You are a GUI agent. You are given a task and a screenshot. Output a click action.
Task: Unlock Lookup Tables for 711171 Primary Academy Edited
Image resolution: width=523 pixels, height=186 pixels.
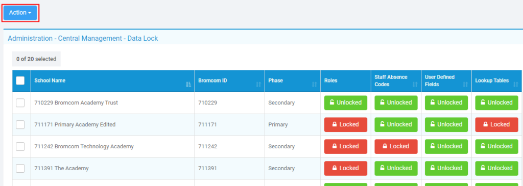click(496, 125)
